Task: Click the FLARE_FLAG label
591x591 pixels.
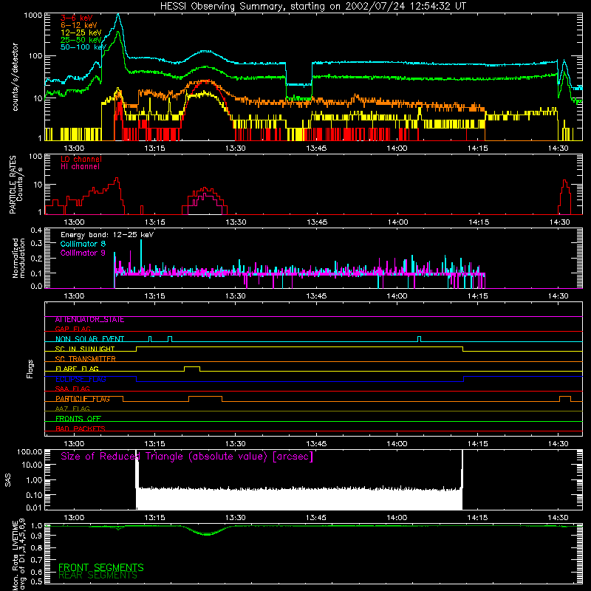Action: [77, 369]
